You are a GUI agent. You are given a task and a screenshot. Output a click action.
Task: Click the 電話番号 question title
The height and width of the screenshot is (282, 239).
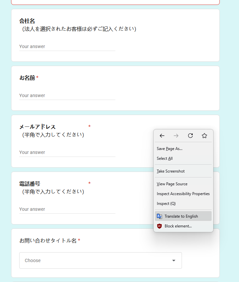30,184
